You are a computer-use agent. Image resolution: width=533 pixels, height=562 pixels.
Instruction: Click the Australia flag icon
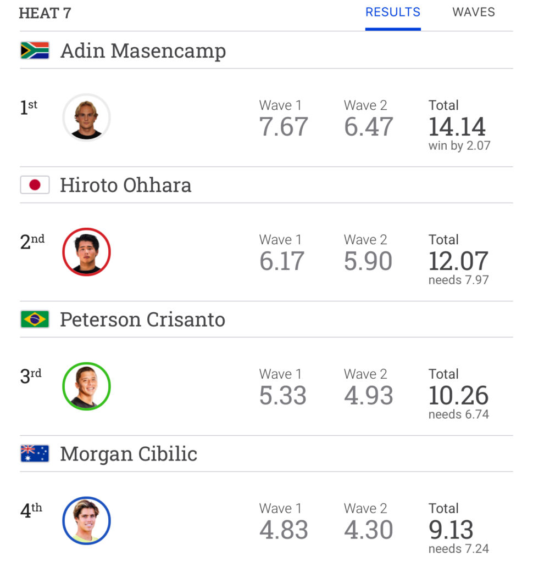point(35,454)
